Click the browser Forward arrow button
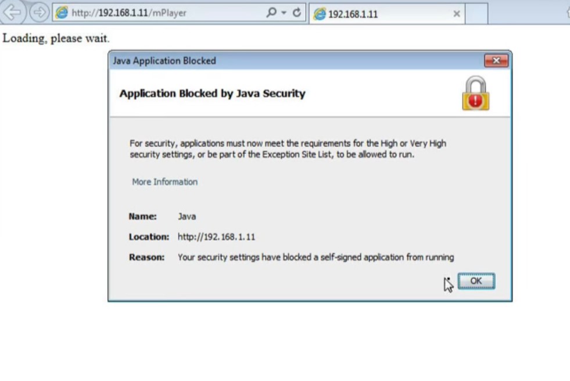The width and height of the screenshot is (570, 381). (39, 12)
